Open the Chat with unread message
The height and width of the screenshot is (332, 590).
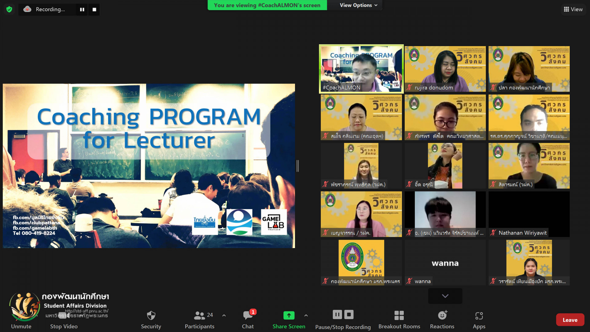pos(248,316)
